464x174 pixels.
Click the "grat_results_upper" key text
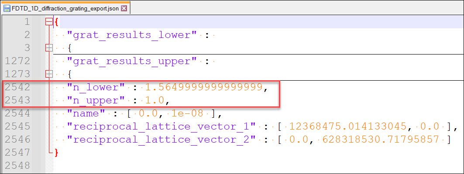(x=132, y=61)
